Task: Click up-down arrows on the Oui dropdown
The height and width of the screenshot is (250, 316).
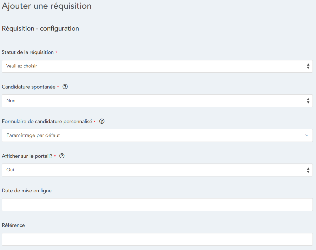Action: click(308, 170)
